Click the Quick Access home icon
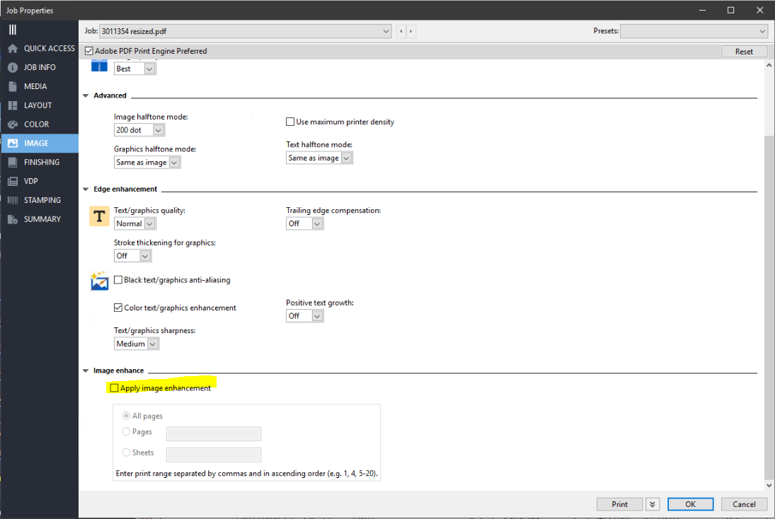This screenshot has width=775, height=519. point(13,48)
